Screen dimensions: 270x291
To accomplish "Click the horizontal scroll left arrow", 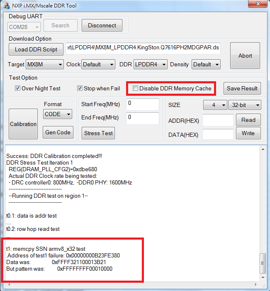I will 9,284.
